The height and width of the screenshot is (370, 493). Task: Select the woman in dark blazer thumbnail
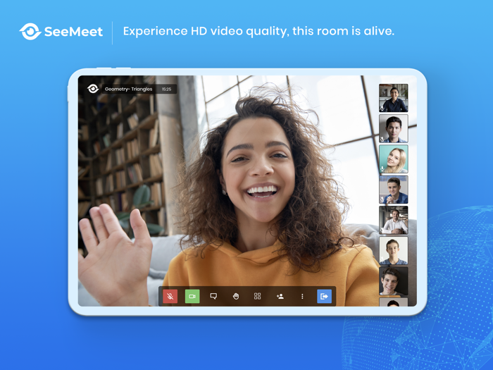click(x=393, y=98)
